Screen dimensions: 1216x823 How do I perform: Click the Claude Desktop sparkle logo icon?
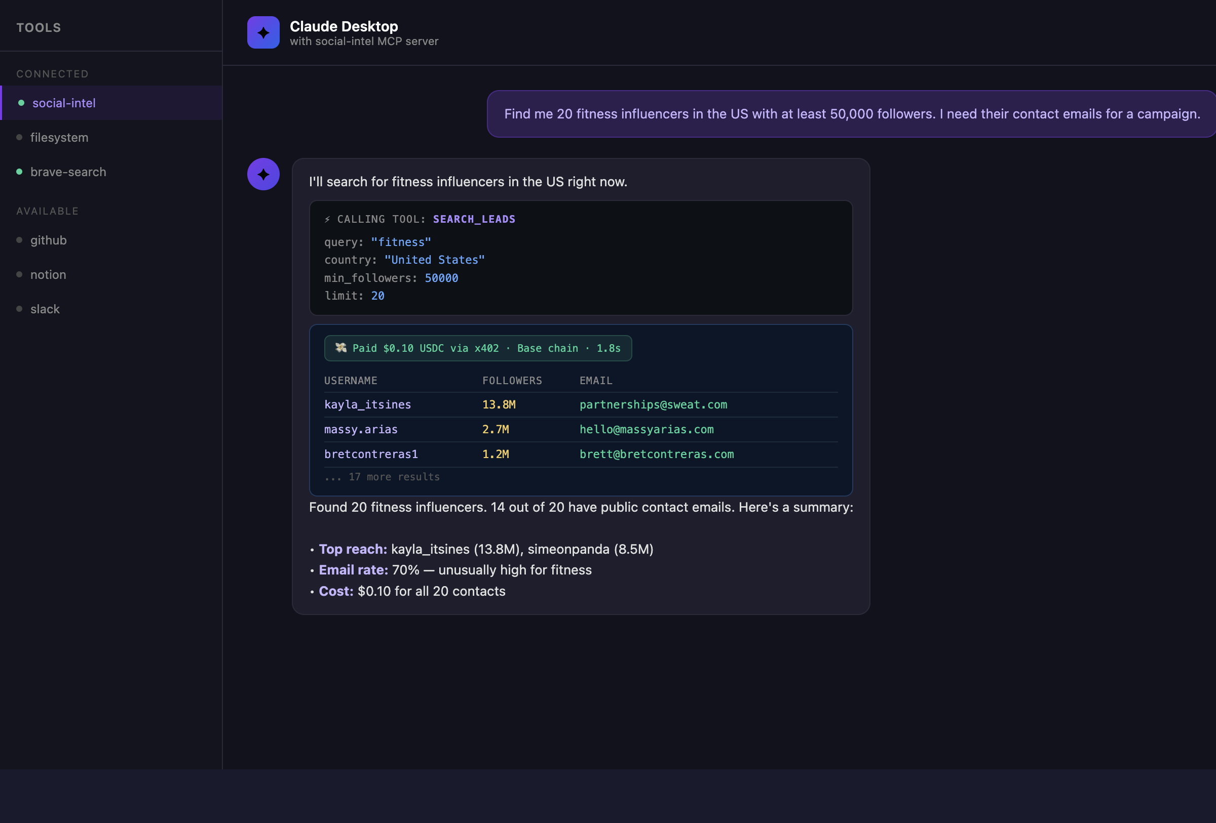pos(263,32)
